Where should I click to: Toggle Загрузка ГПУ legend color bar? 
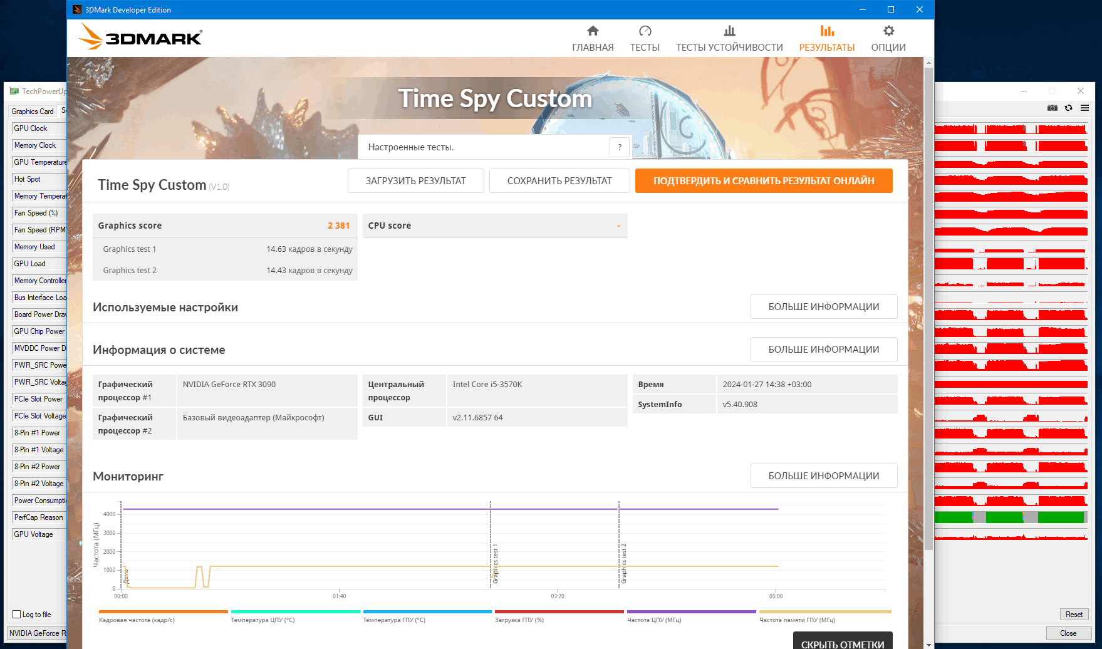point(559,612)
